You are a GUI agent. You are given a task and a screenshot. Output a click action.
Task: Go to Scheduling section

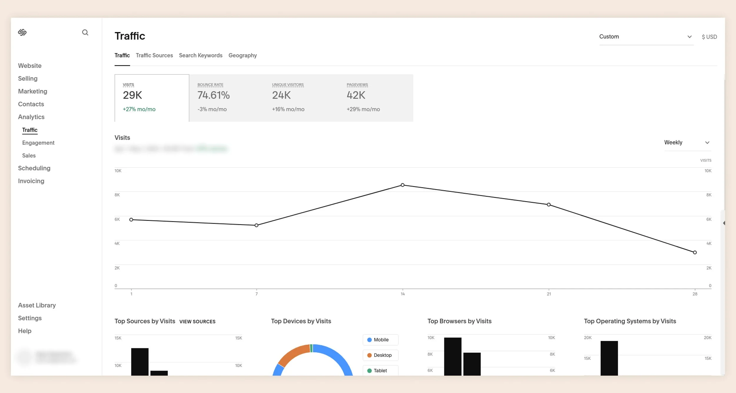(x=34, y=168)
